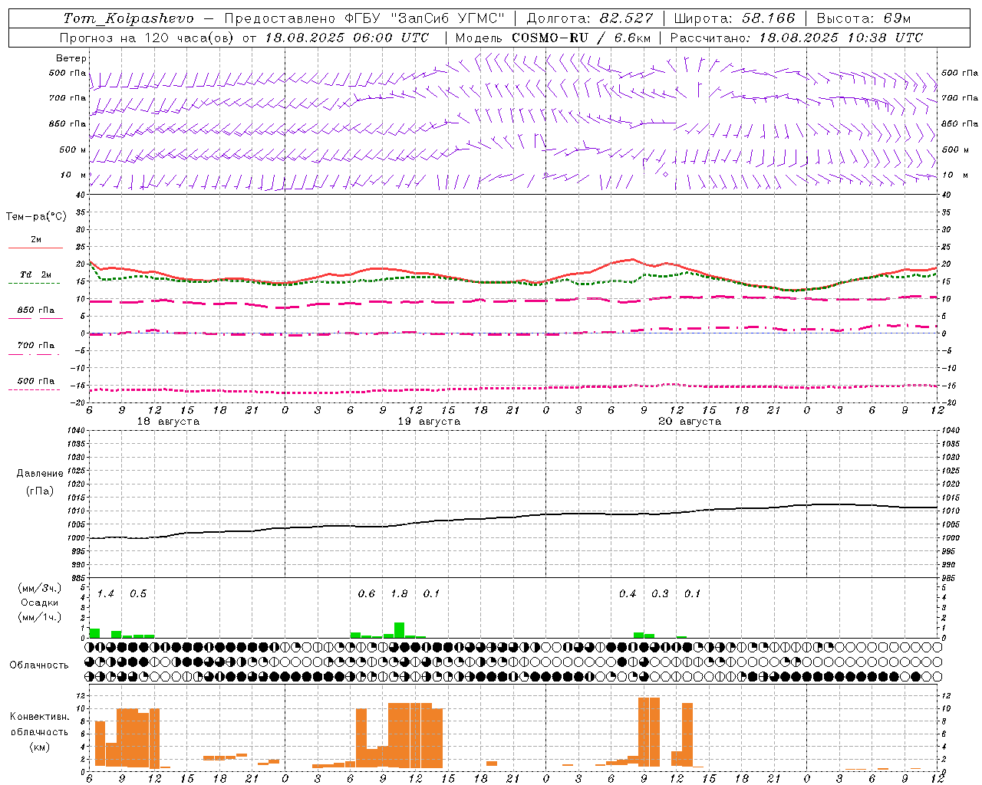
Task: Click the 850 гПа temperature legend entry
Action: [x=35, y=310]
